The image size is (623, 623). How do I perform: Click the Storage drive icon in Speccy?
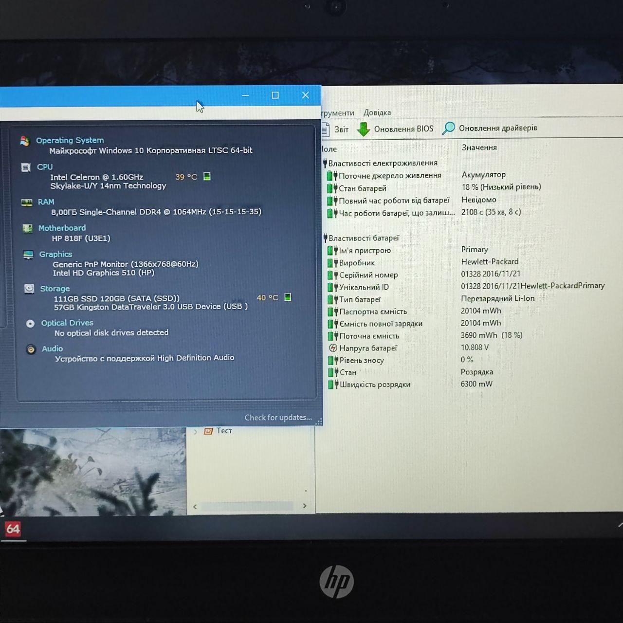tap(29, 289)
